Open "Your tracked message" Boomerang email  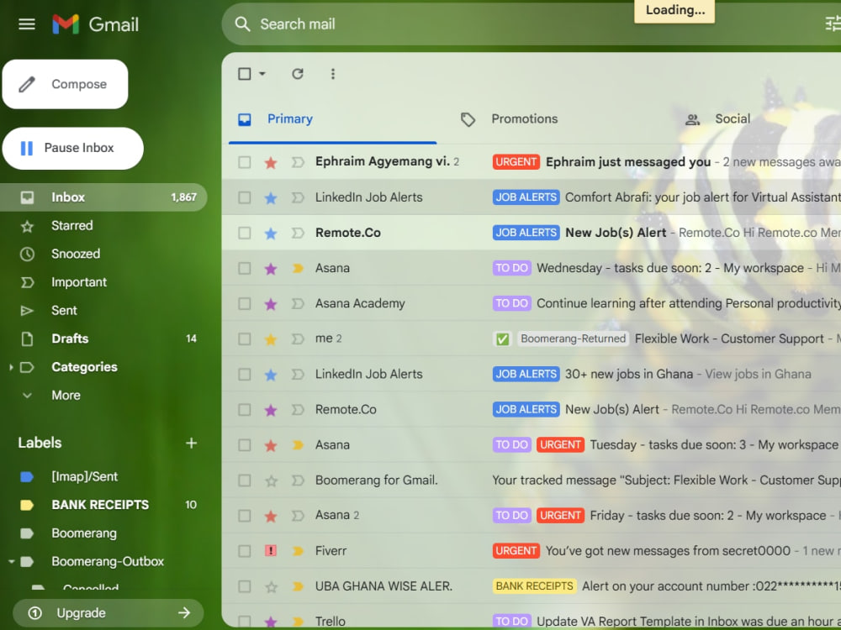[531, 480]
